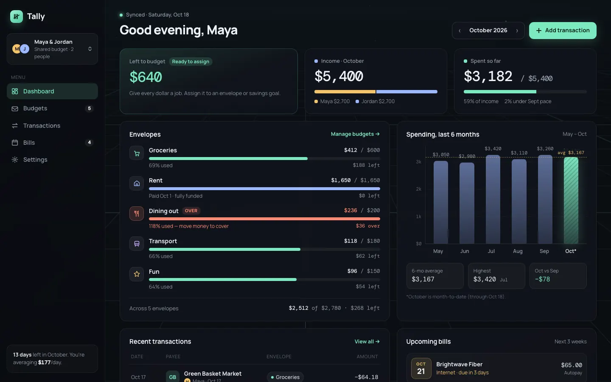Select the Rent envelope house icon
611x382 pixels.
pos(137,183)
